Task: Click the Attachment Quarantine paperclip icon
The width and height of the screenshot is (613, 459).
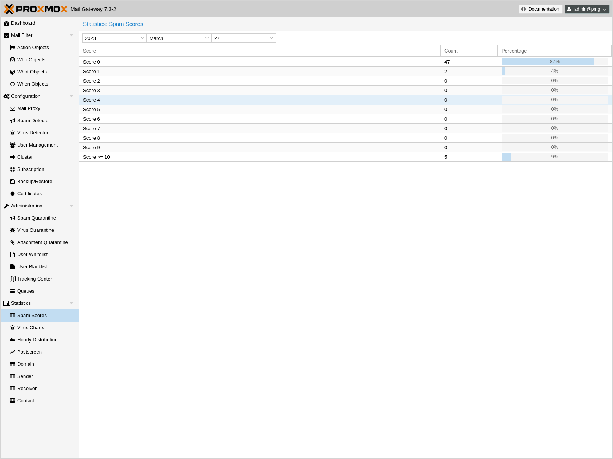Action: tap(13, 242)
